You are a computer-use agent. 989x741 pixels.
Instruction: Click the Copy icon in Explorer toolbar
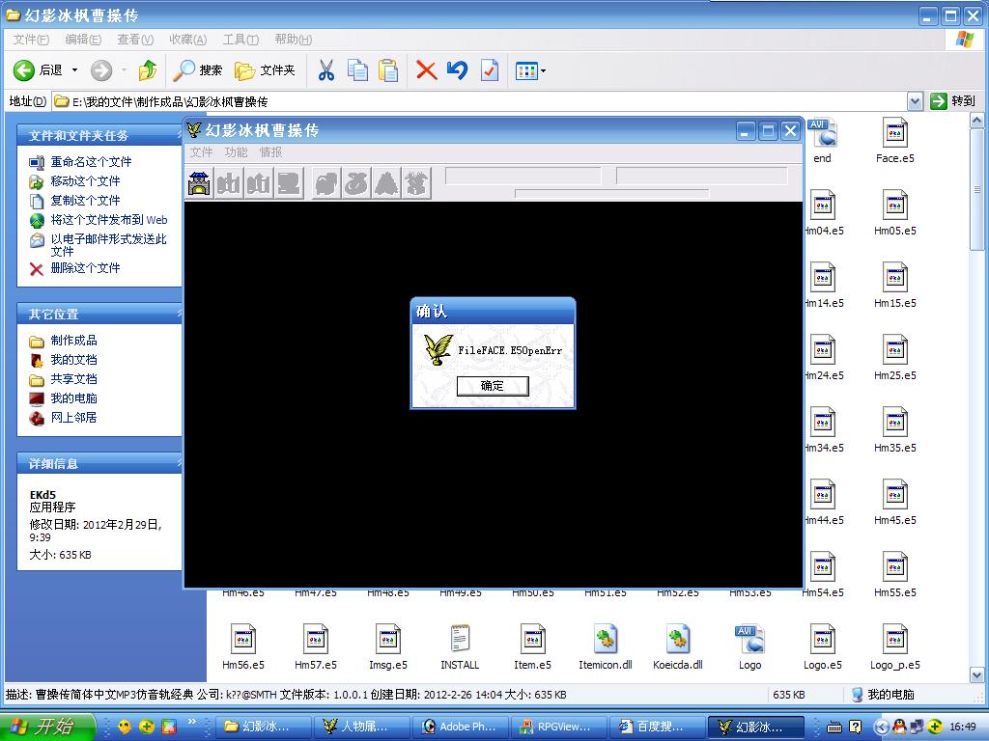pos(357,69)
